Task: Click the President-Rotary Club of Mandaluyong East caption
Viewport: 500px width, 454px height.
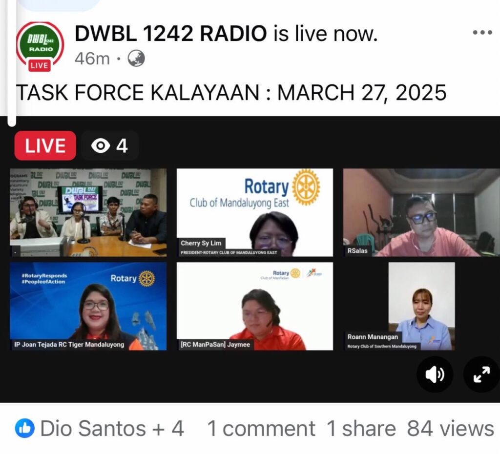Action: [229, 252]
